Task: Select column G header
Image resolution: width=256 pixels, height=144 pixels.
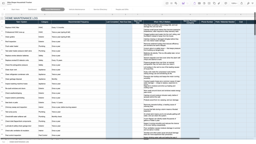Action: pyautogui.click(x=162, y=15)
